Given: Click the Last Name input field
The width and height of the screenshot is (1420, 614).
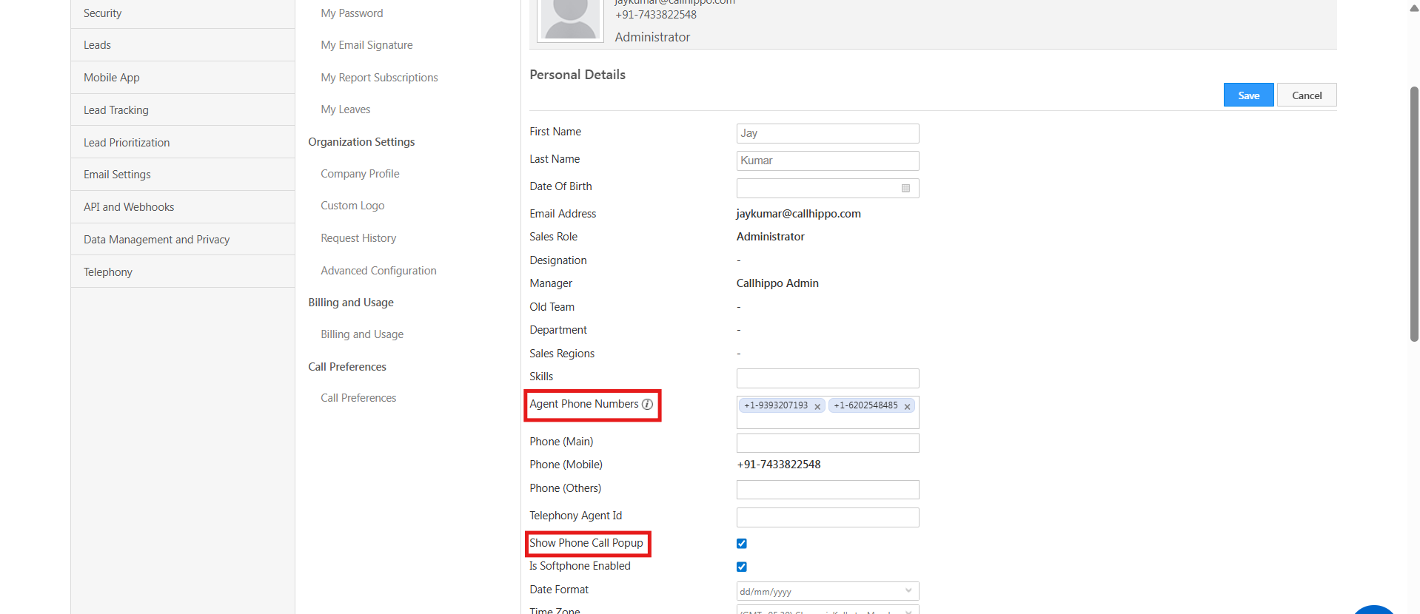Looking at the screenshot, I should pos(828,161).
